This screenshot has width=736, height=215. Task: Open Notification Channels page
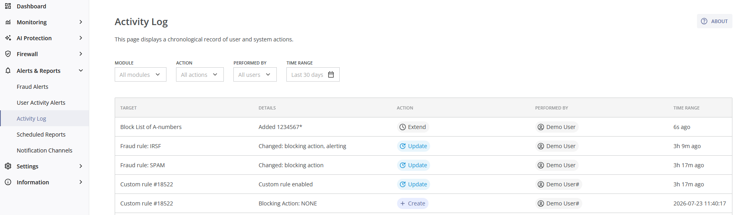[45, 150]
